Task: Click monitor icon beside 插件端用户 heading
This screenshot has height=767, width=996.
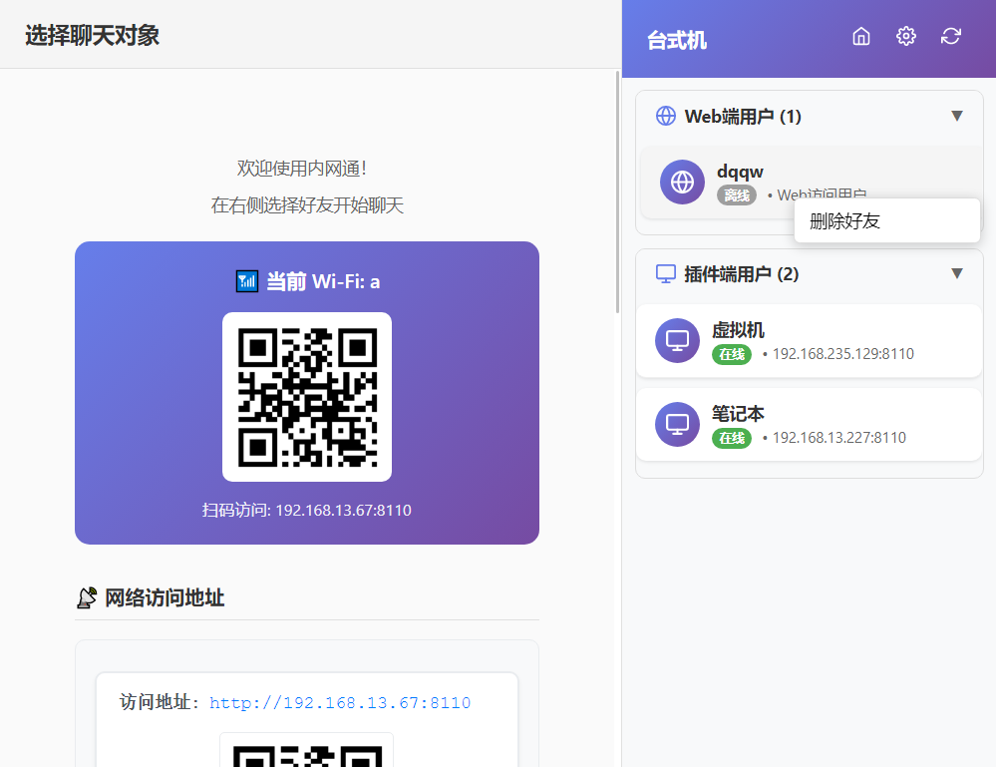Action: tap(666, 274)
